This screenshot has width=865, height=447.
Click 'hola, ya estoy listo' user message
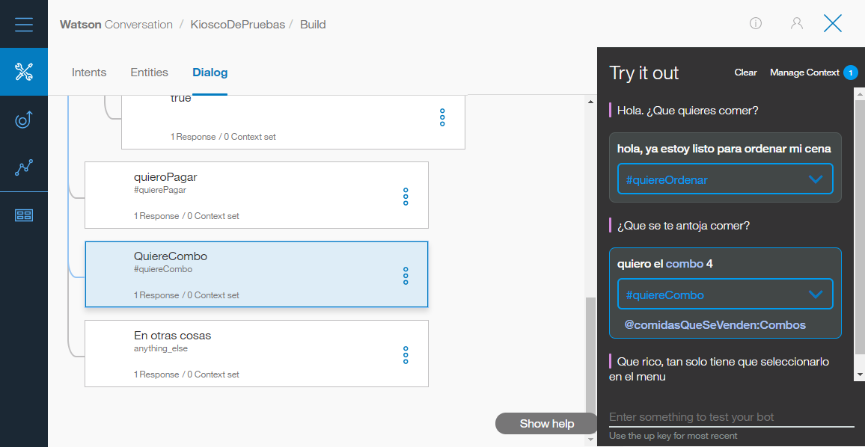click(x=724, y=149)
